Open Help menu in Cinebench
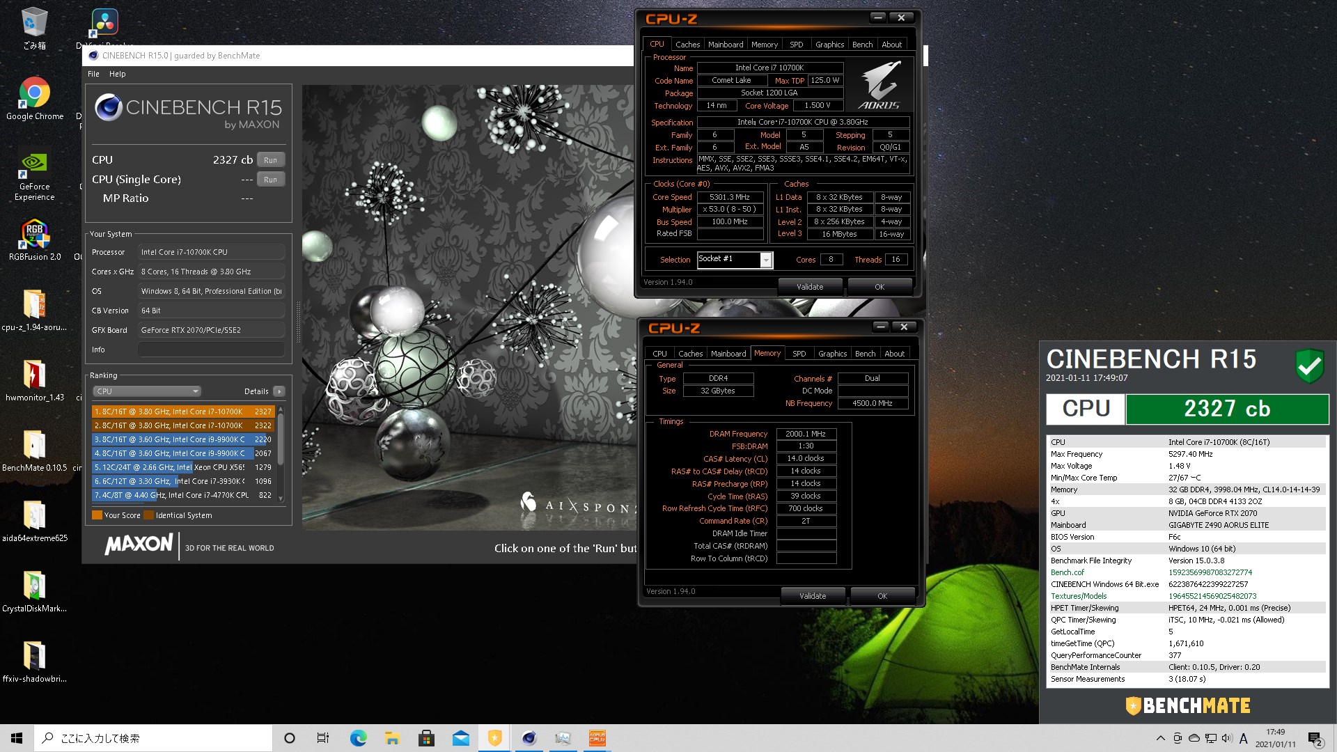This screenshot has height=752, width=1337. pos(117,74)
